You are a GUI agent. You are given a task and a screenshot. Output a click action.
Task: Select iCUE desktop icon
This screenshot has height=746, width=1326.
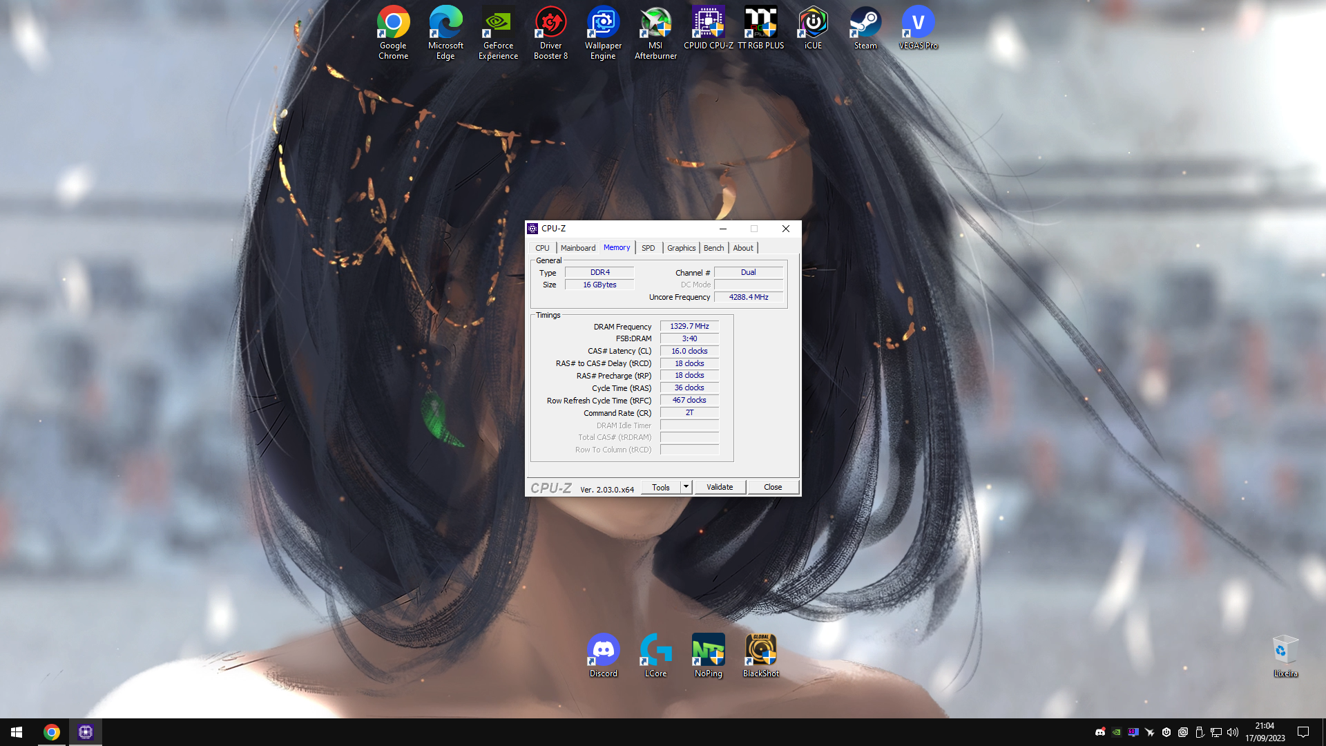[813, 28]
